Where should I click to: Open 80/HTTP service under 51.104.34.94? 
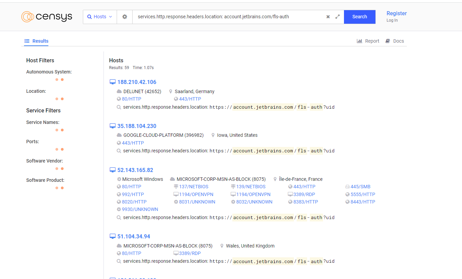132,253
